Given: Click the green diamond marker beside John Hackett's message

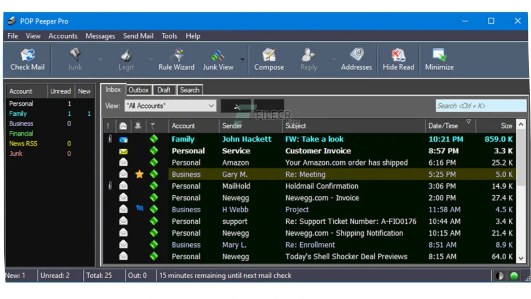Looking at the screenshot, I should pyautogui.click(x=153, y=139).
